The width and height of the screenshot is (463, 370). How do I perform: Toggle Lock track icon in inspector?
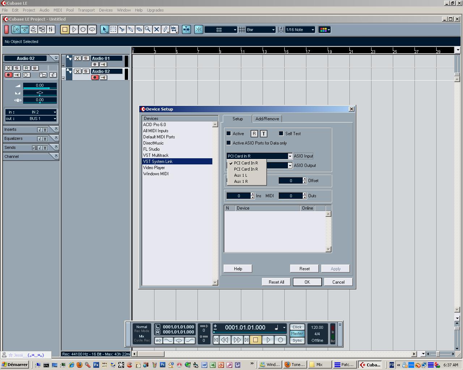[x=43, y=75]
